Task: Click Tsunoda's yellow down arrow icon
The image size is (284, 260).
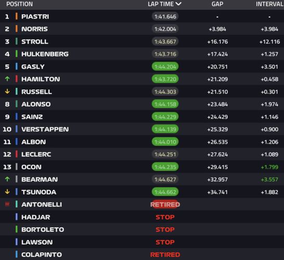Action: pyautogui.click(x=7, y=191)
